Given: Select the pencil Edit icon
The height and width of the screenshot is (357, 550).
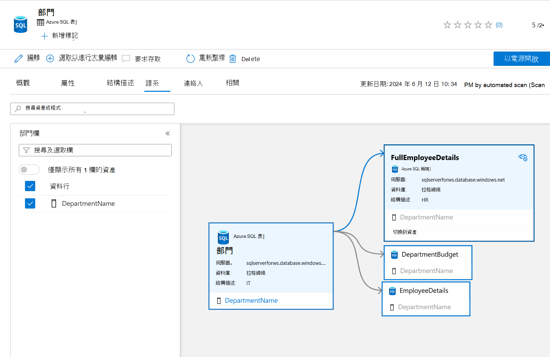Looking at the screenshot, I should click(x=18, y=58).
